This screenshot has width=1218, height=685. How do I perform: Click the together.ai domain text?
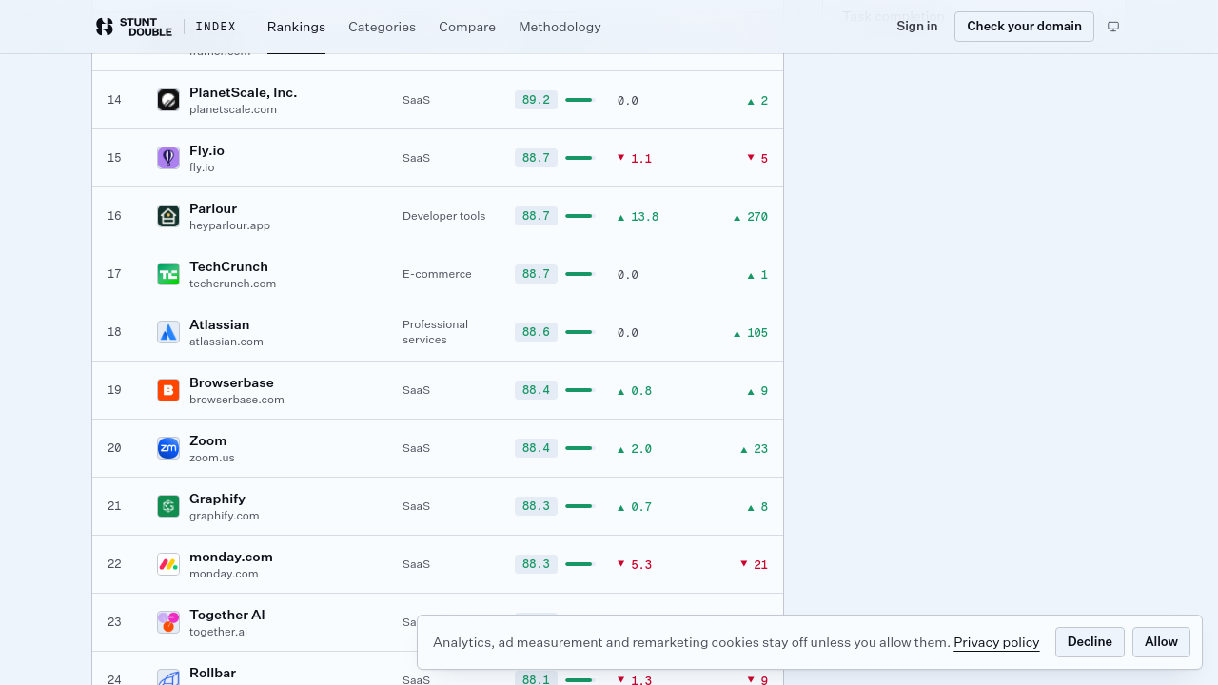[218, 632]
